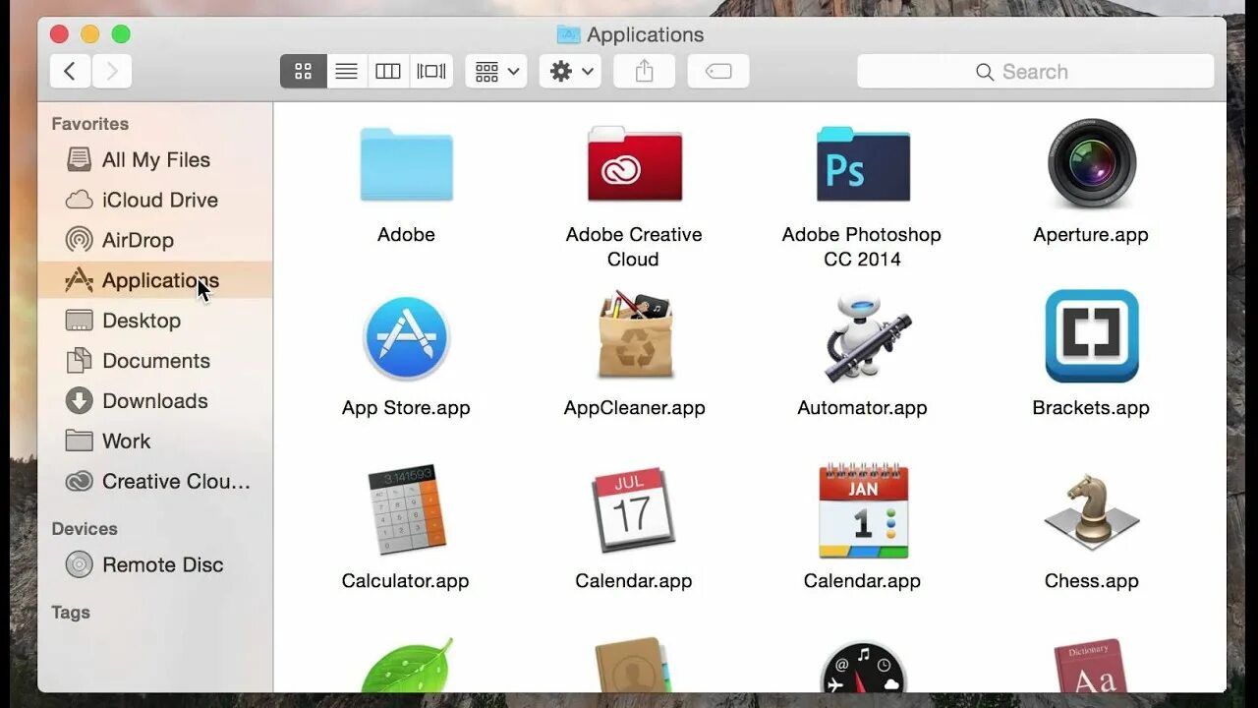Click the Favorites section header
This screenshot has width=1258, height=708.
[90, 124]
